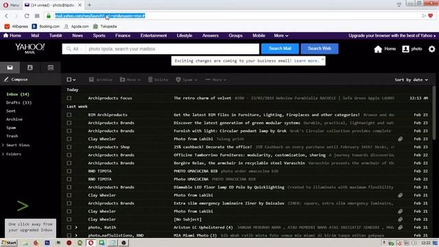Open the Yahoo Home navigation link

pos(12,36)
